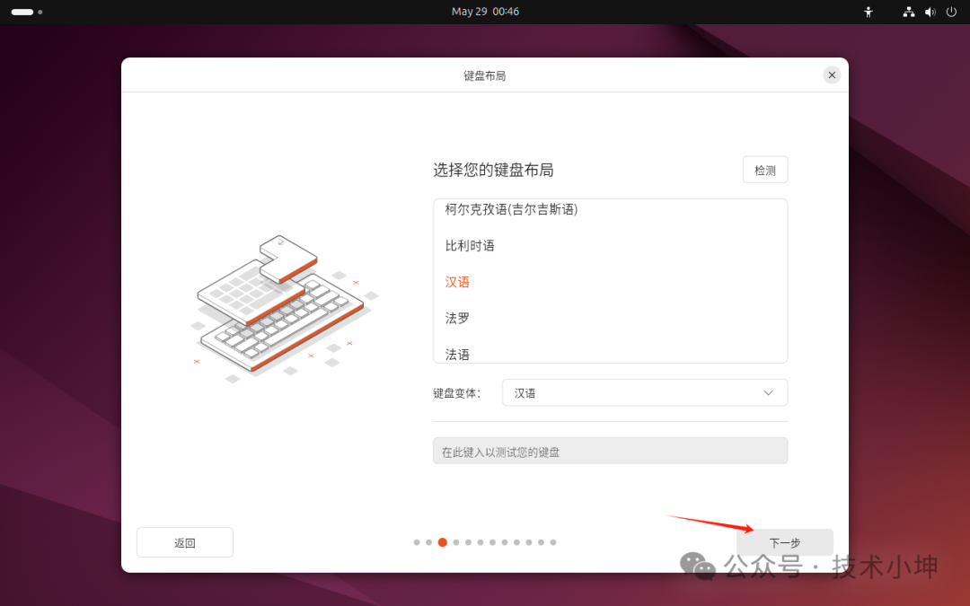Open the power menu icon
970x606 pixels.
[951, 12]
